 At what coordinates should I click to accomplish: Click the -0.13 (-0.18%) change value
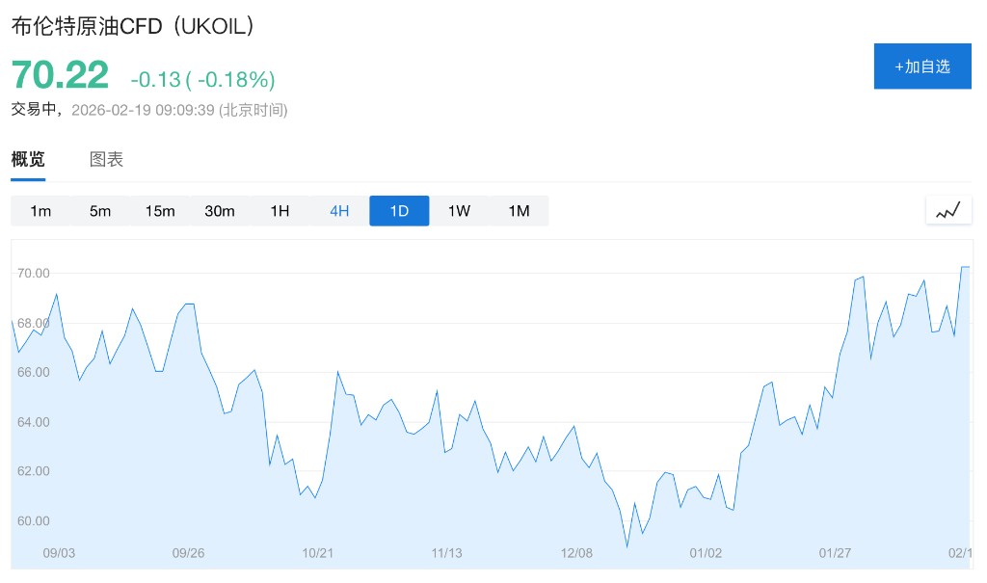(x=202, y=79)
